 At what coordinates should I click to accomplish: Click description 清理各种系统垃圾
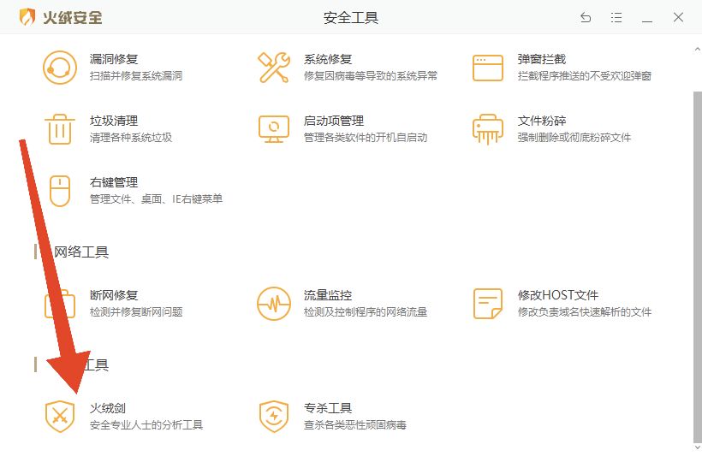point(131,137)
